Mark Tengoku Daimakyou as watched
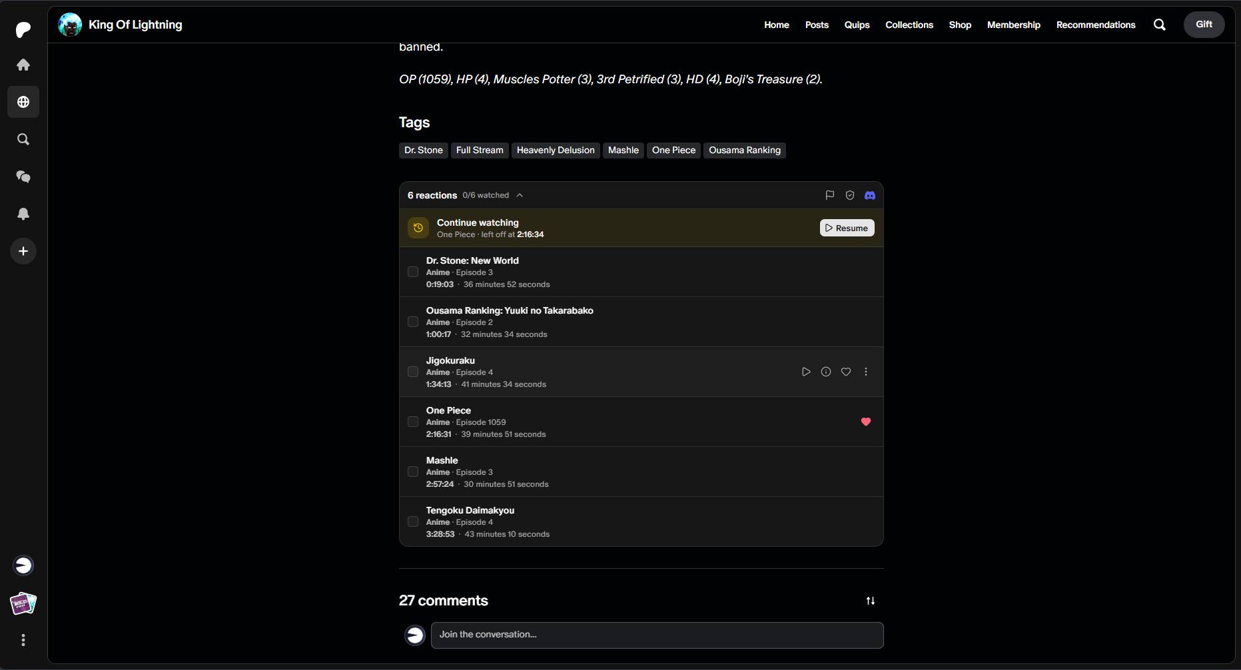The width and height of the screenshot is (1241, 670). 413,521
